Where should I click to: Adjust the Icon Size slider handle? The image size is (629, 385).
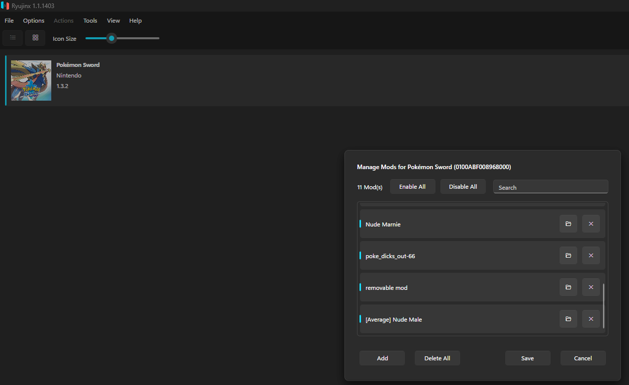coord(112,38)
